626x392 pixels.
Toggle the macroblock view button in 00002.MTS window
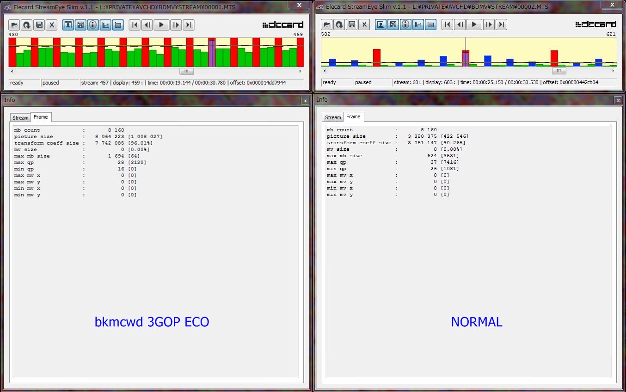pyautogui.click(x=393, y=24)
